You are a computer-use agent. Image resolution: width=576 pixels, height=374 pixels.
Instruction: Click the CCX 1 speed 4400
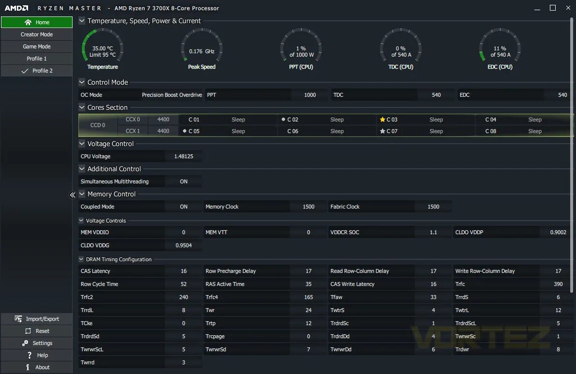[163, 131]
